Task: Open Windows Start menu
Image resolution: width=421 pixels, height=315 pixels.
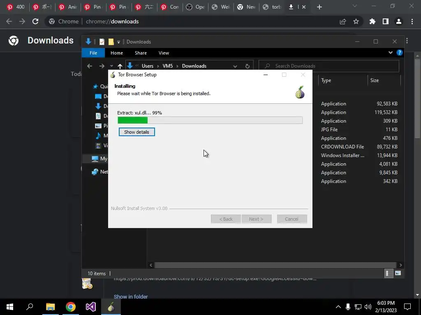Action: coord(10,307)
